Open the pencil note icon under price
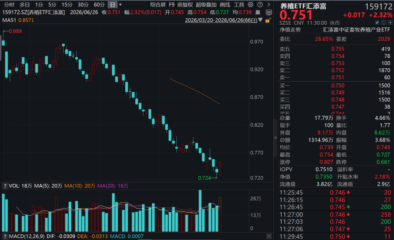394x240 pixels. coord(377,23)
